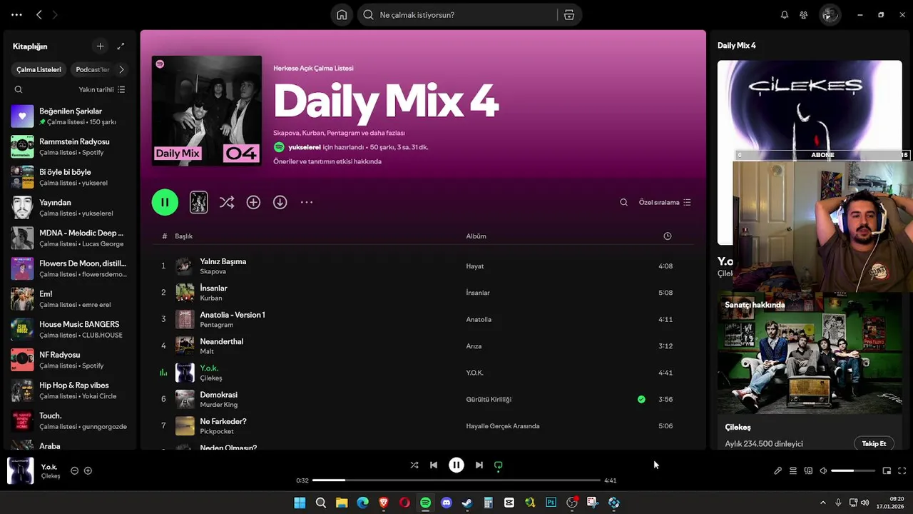Mute the volume speaker icon
913x514 pixels.
(823, 471)
